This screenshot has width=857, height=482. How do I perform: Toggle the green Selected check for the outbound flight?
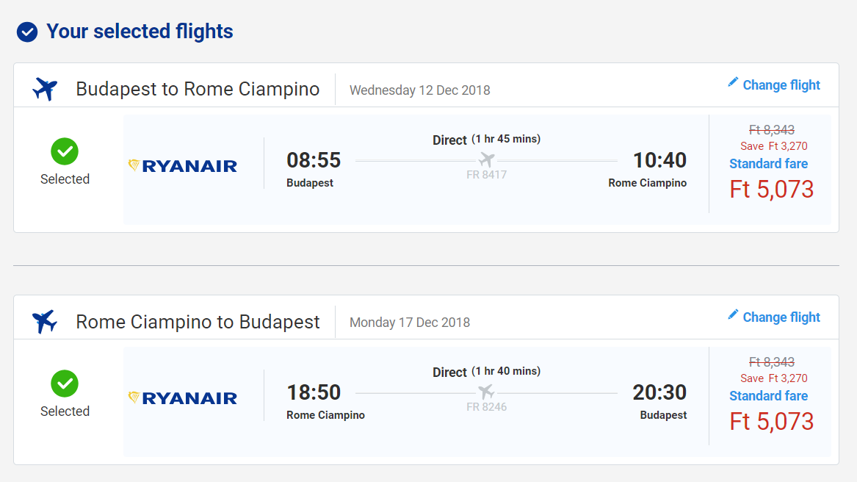tap(65, 151)
